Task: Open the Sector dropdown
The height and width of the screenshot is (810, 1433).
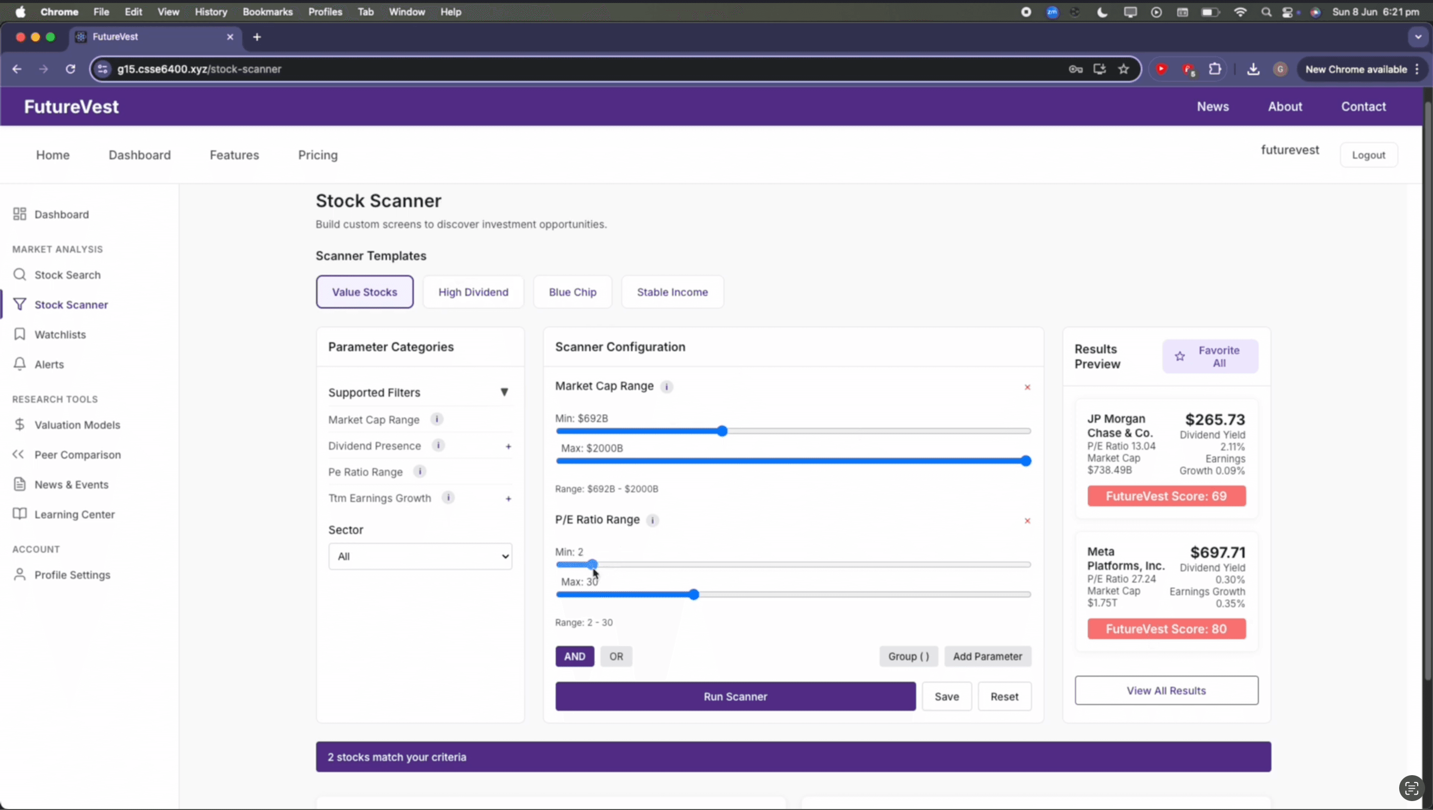Action: 420,556
